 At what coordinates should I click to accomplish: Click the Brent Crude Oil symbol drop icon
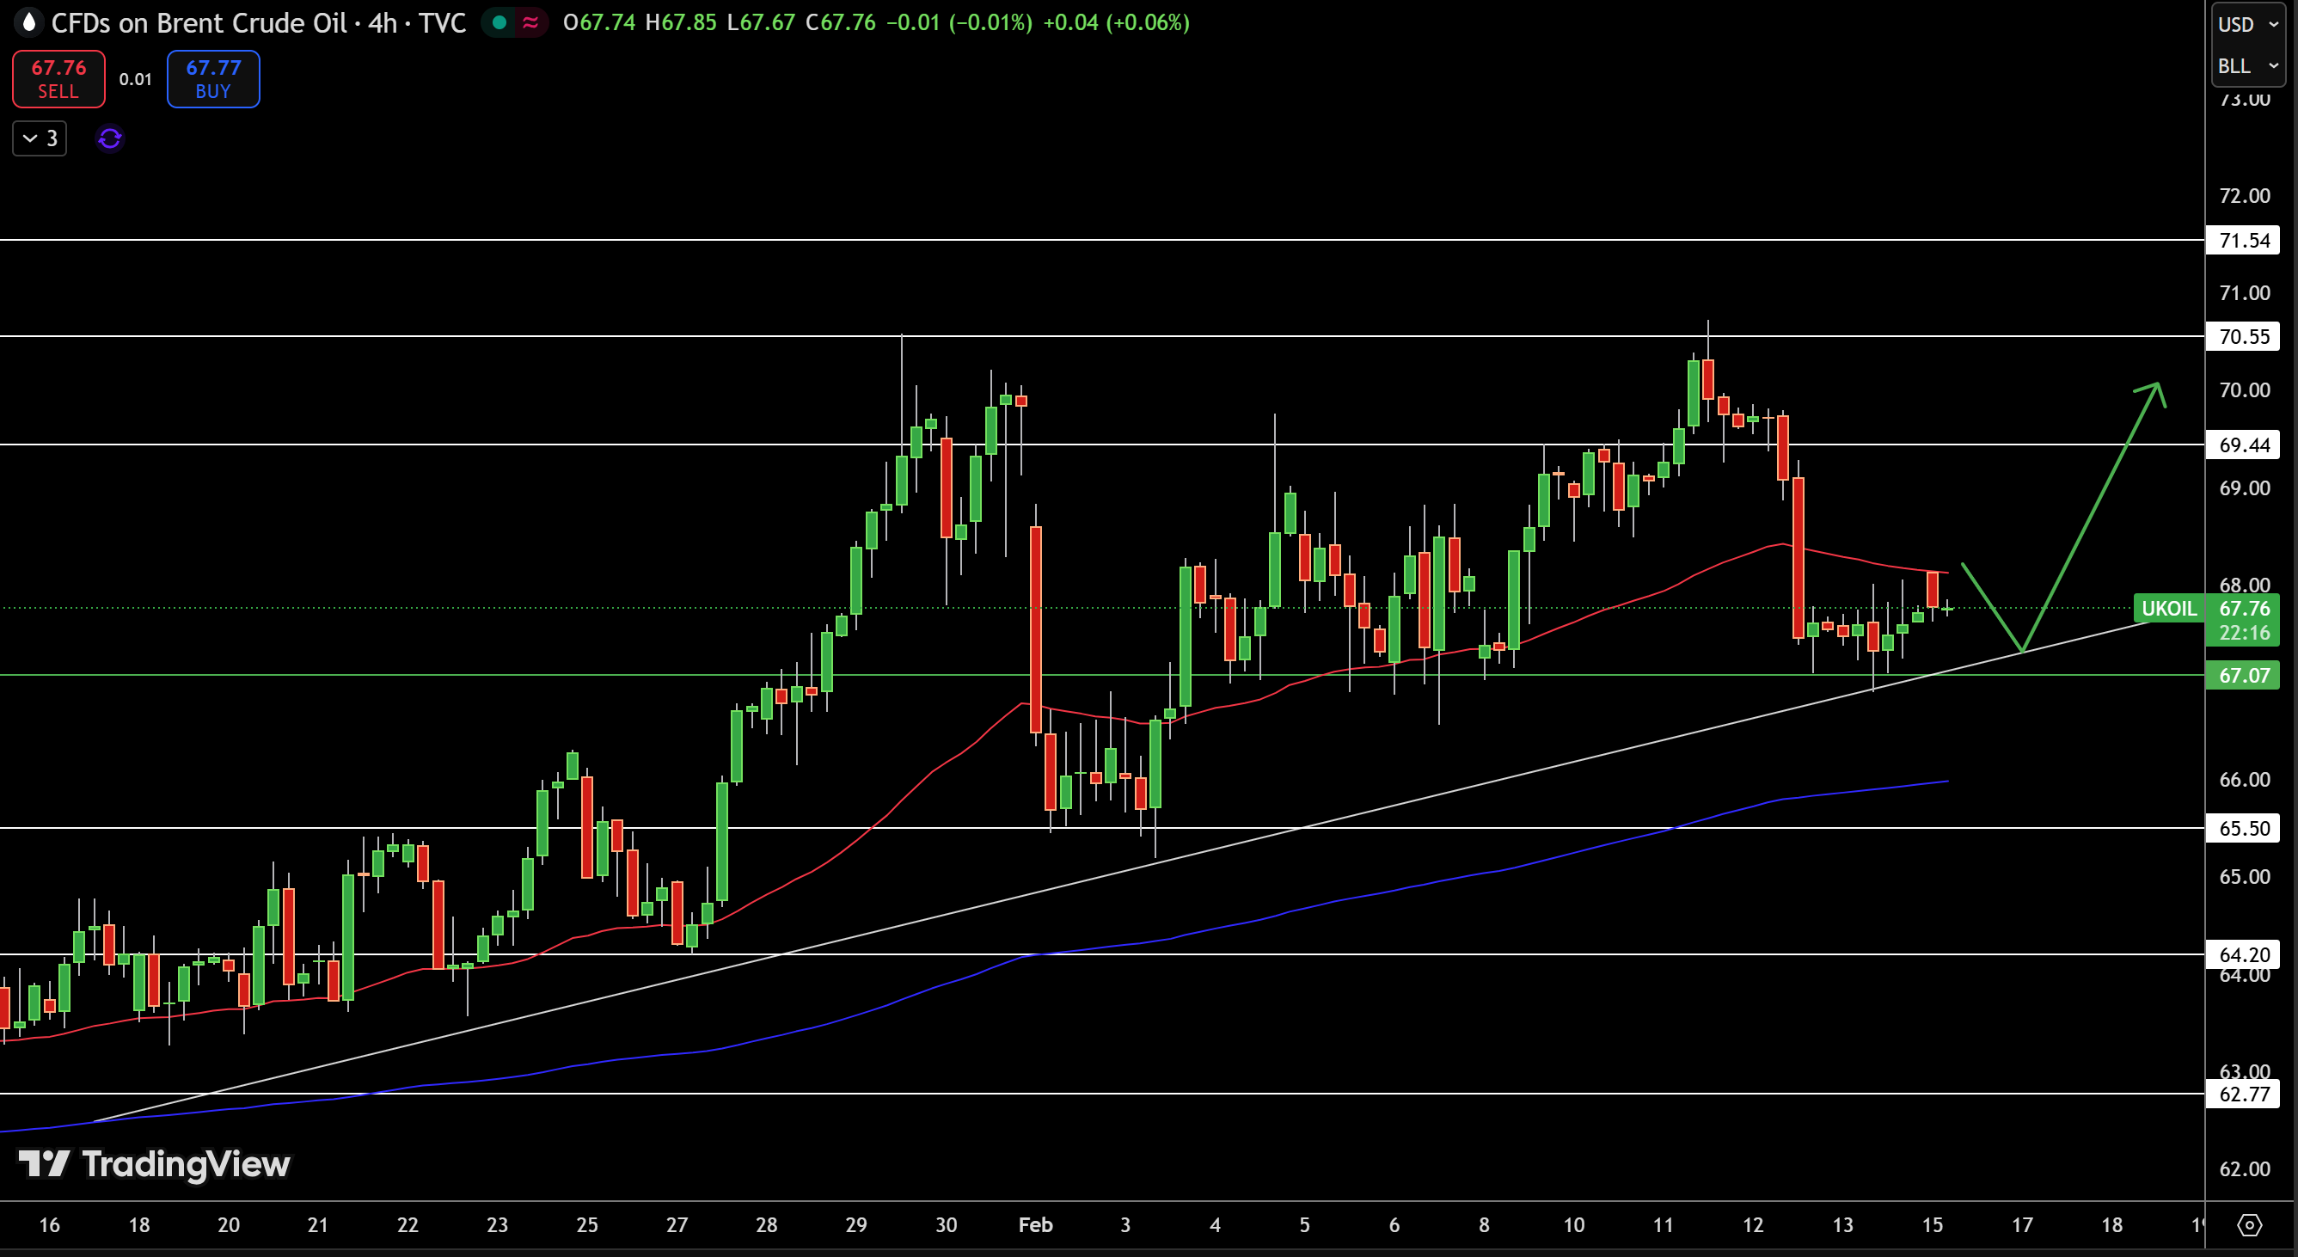(29, 22)
